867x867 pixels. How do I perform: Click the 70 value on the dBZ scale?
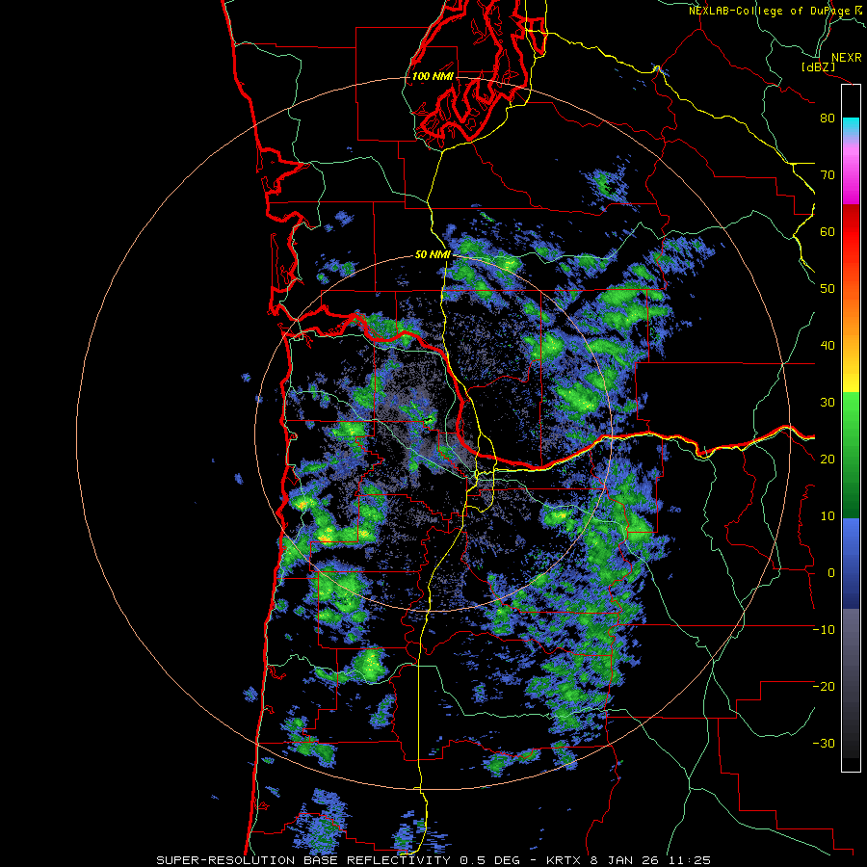[828, 175]
